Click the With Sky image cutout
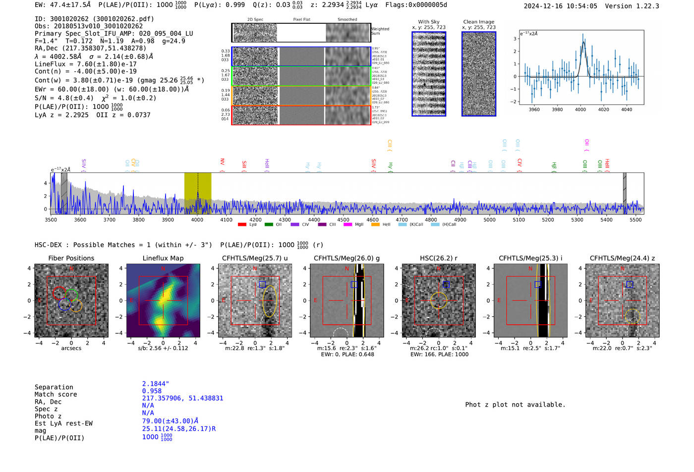Viewport: 694px width, 472px height. click(429, 74)
